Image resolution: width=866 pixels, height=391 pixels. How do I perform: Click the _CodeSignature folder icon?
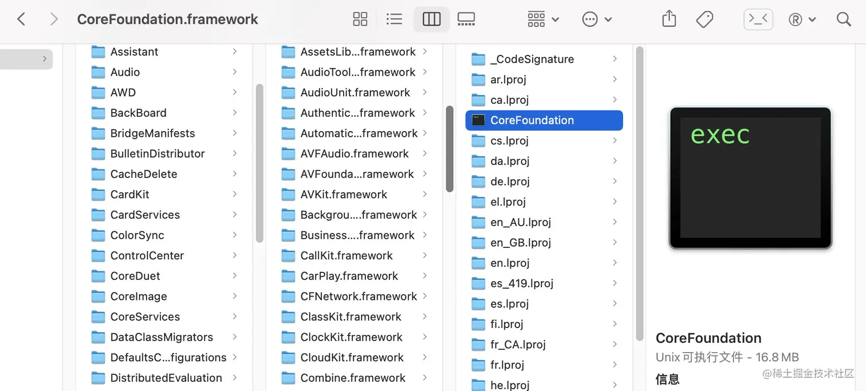pos(478,59)
